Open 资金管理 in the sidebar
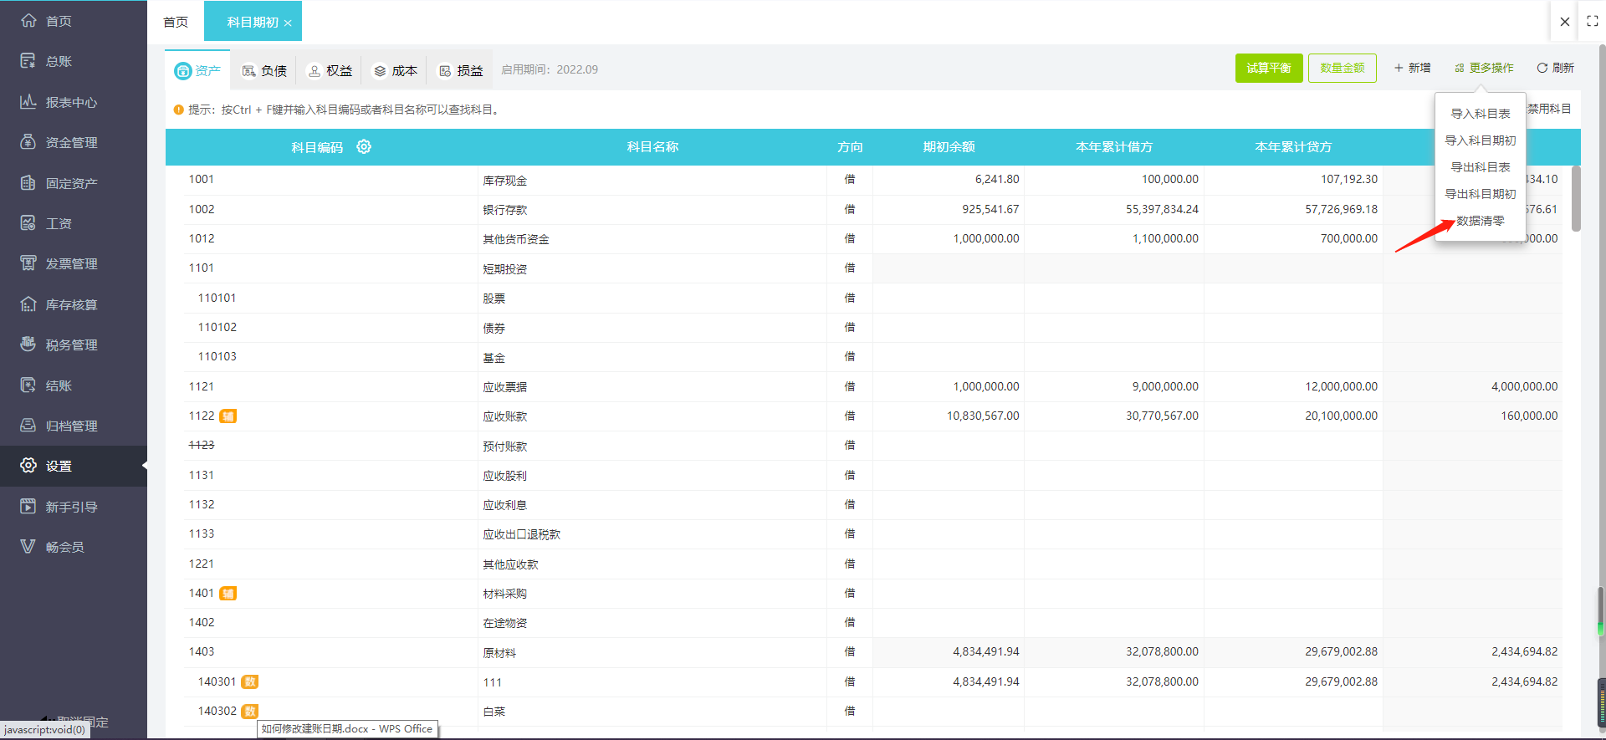This screenshot has height=740, width=1606. (x=71, y=143)
